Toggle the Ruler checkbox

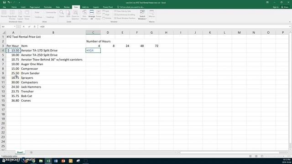click(36, 12)
